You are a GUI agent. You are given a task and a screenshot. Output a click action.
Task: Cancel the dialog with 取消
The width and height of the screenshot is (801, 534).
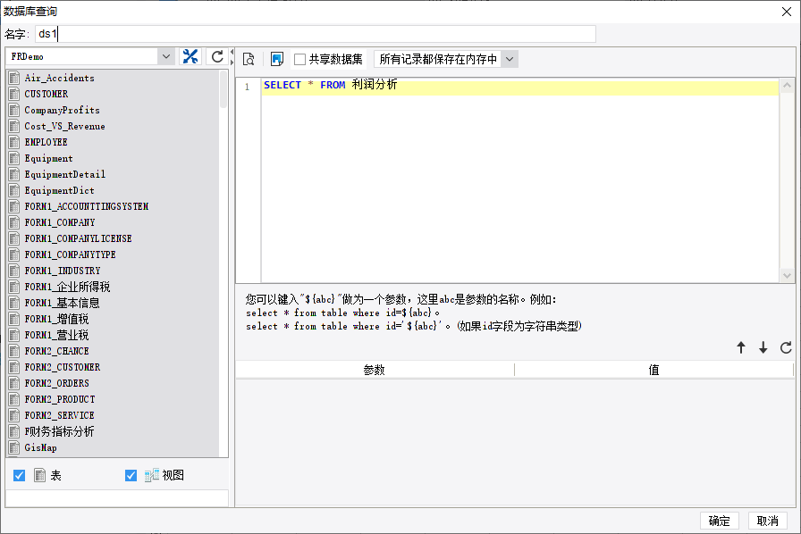(x=767, y=521)
